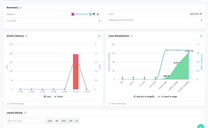Viewport: 208px width, 128px height.
Task: Click the red loss bar for 10 Feb
Action: click(x=76, y=72)
